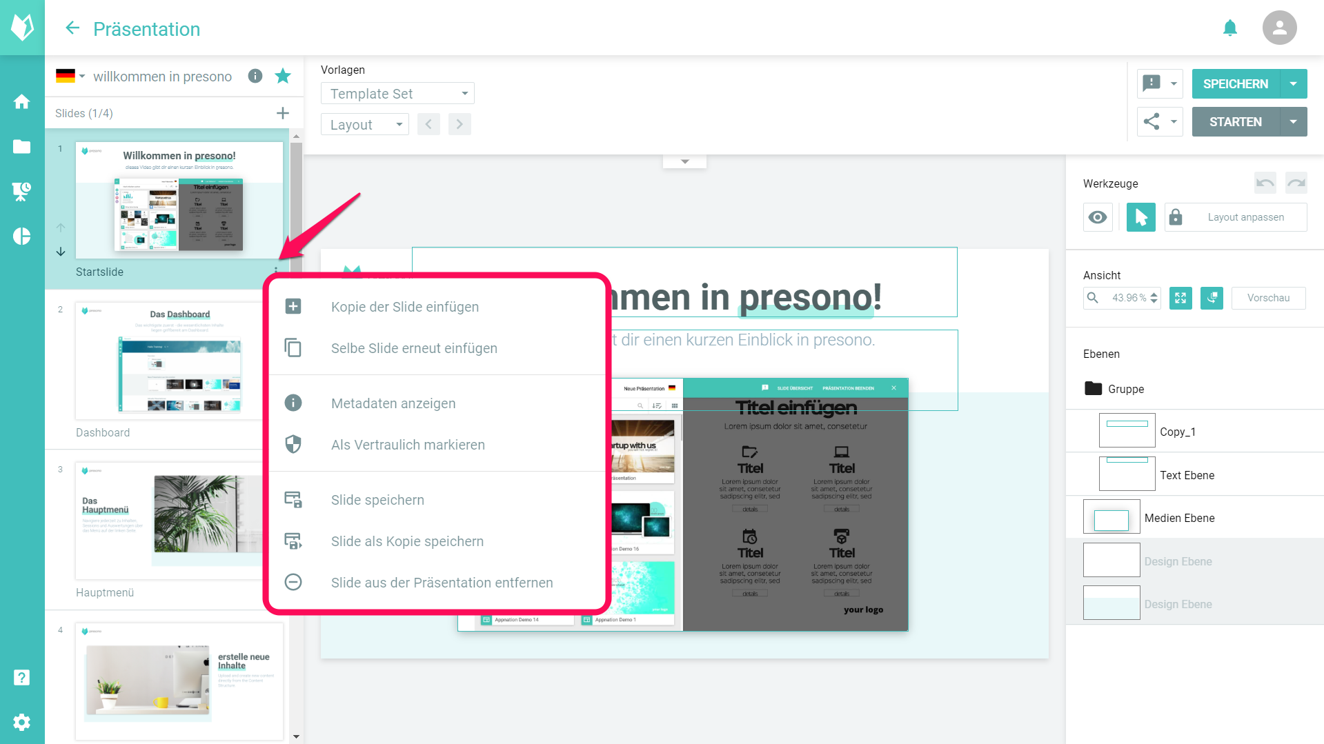The height and width of the screenshot is (744, 1324).
Task: Open Home in the left sidebar
Action: tap(22, 102)
